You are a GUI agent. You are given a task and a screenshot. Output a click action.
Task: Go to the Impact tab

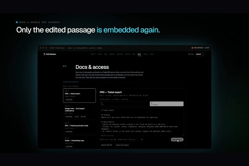(x=112, y=54)
